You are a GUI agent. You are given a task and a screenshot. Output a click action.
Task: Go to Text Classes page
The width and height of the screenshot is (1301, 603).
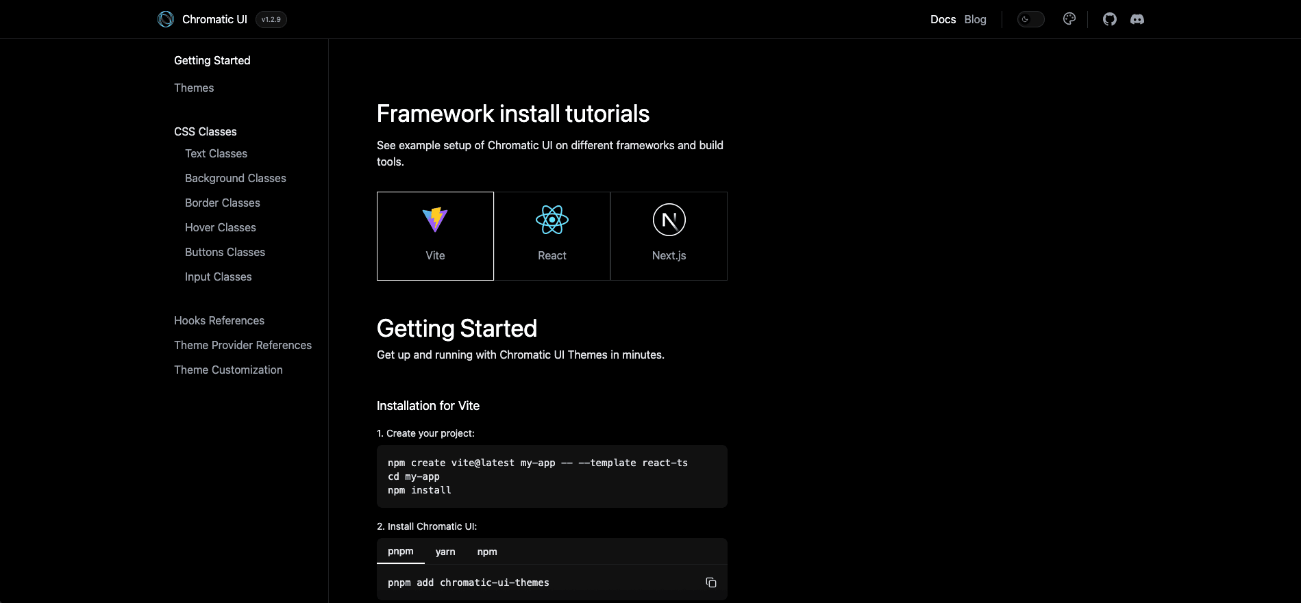tap(216, 153)
